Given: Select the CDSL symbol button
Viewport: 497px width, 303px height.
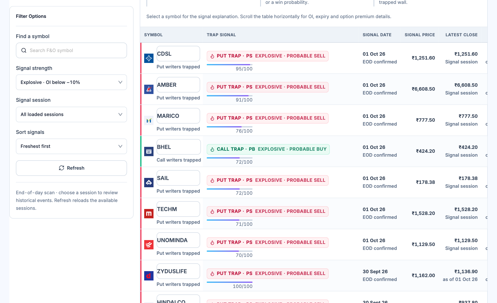Looking at the screenshot, I should [x=178, y=54].
